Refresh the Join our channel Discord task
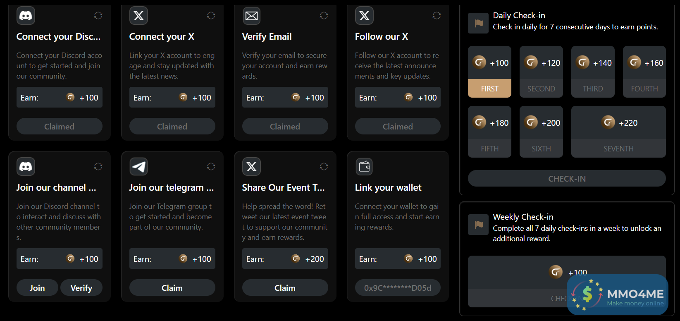This screenshot has height=321, width=680. pos(98,167)
